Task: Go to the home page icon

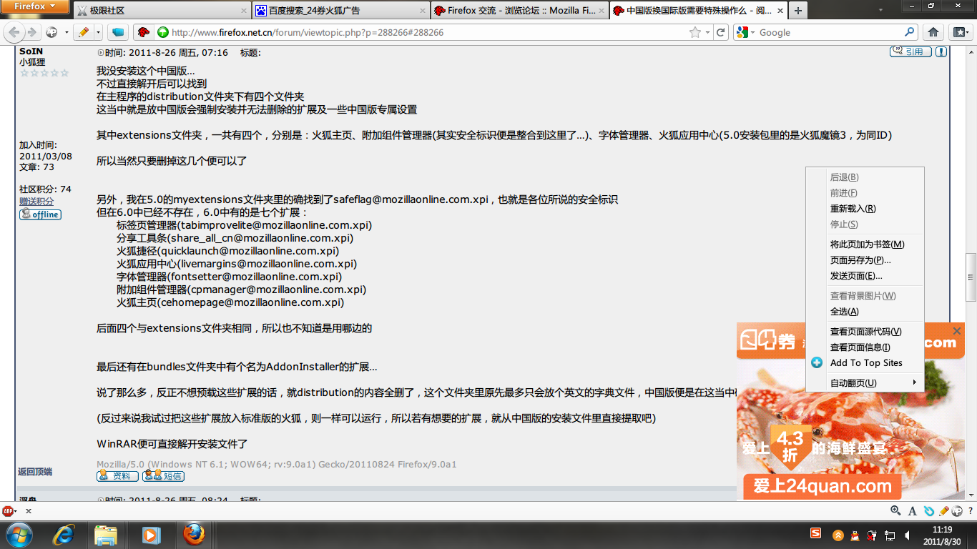Action: (x=933, y=32)
